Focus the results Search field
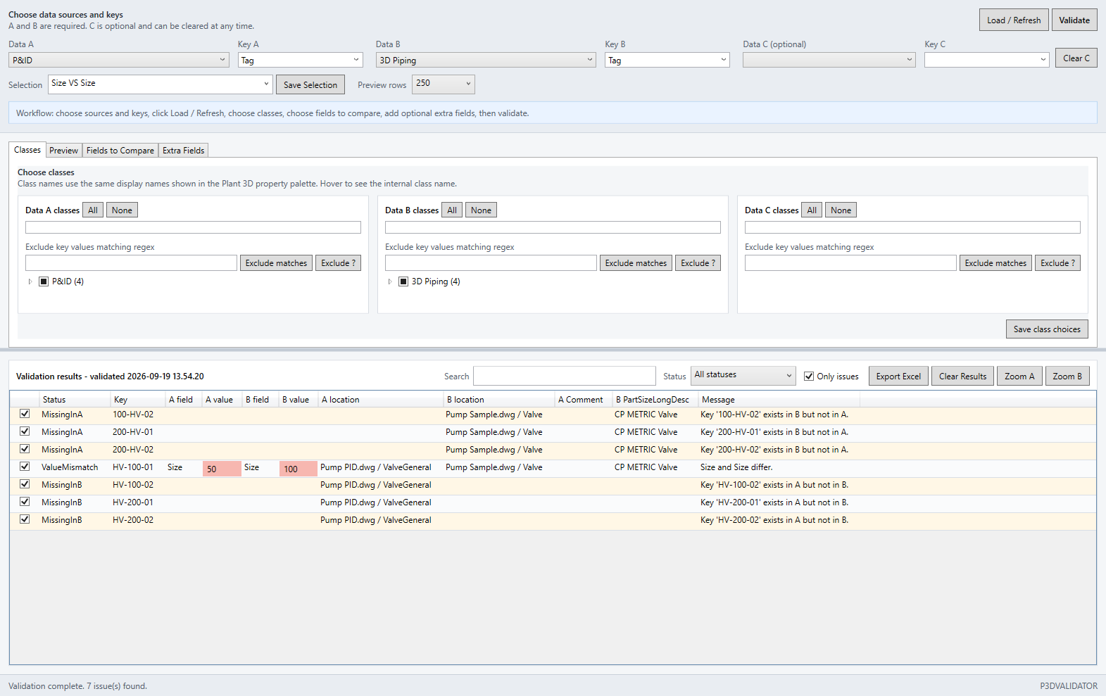 565,376
